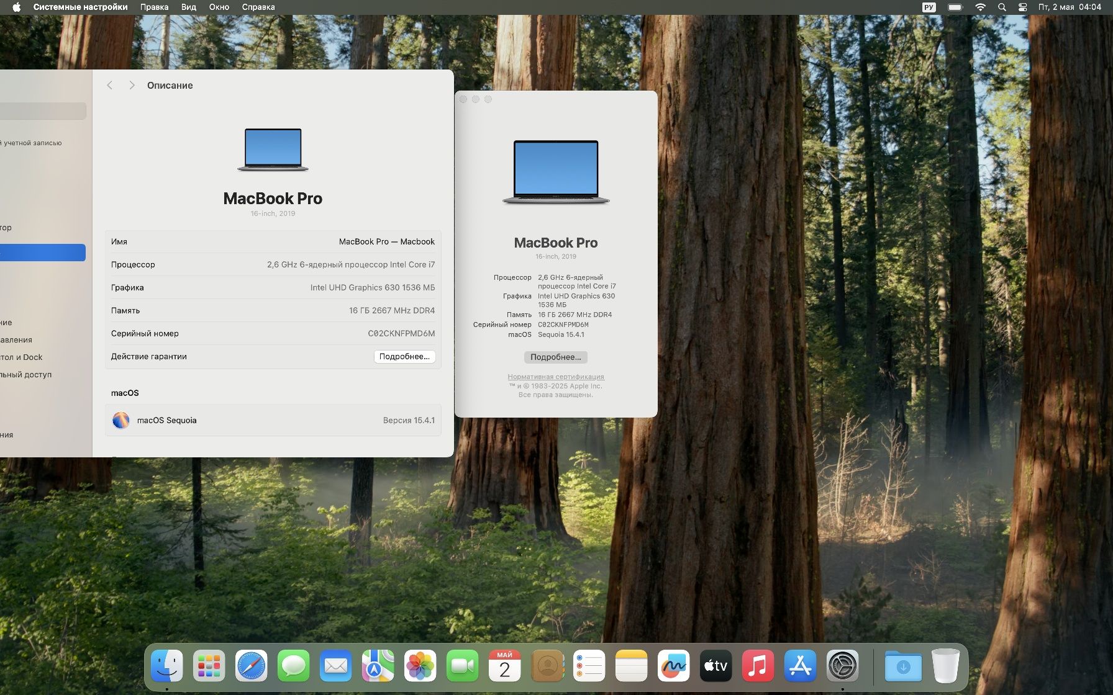Launch Safari from the Dock

(x=252, y=666)
